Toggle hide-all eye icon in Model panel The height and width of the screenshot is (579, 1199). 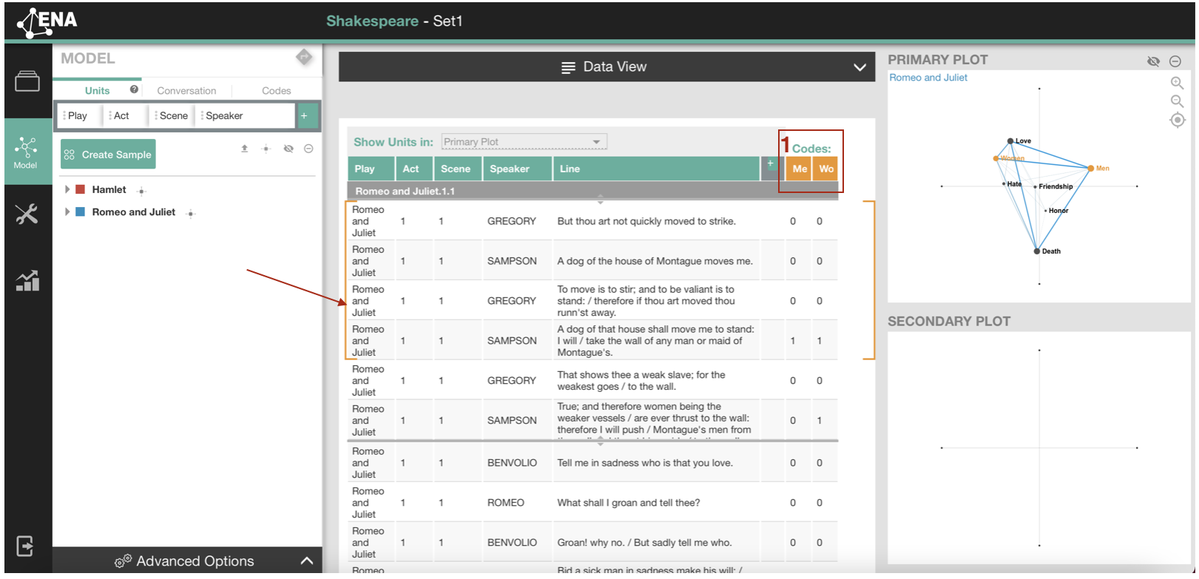click(x=288, y=149)
